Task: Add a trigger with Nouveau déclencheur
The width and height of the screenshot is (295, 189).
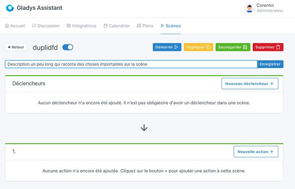Action: tap(250, 83)
